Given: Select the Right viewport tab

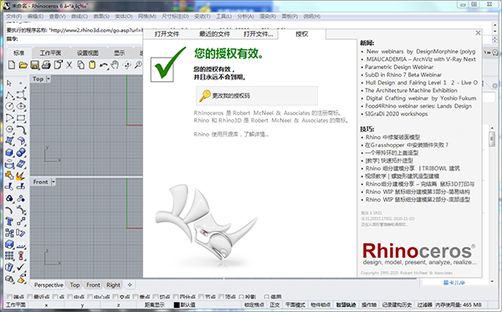Looking at the screenshot, I should (113, 284).
